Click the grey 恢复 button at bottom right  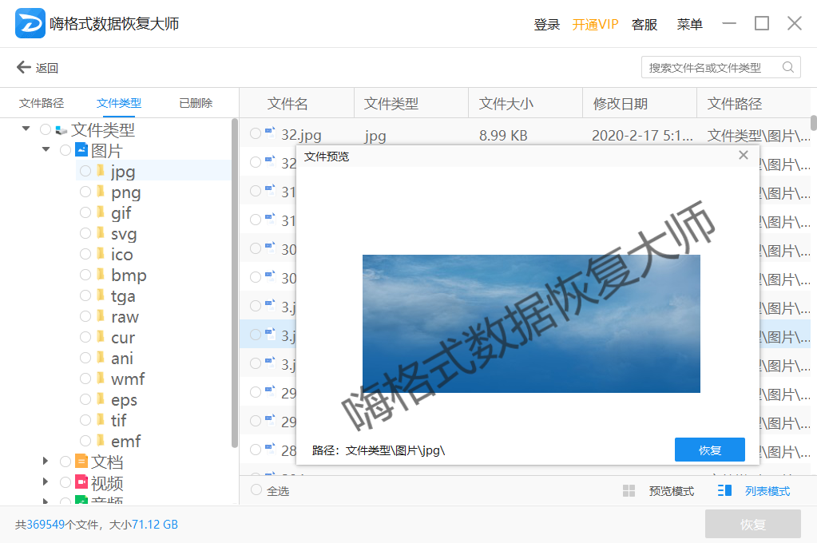click(753, 525)
